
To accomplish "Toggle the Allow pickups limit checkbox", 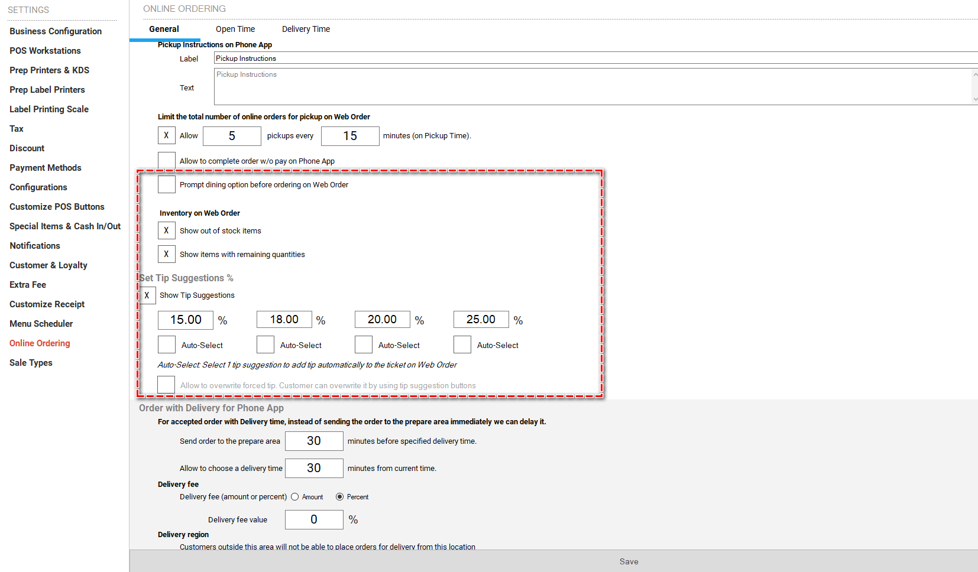I will click(x=166, y=136).
